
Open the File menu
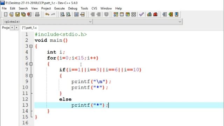click(x=4, y=8)
